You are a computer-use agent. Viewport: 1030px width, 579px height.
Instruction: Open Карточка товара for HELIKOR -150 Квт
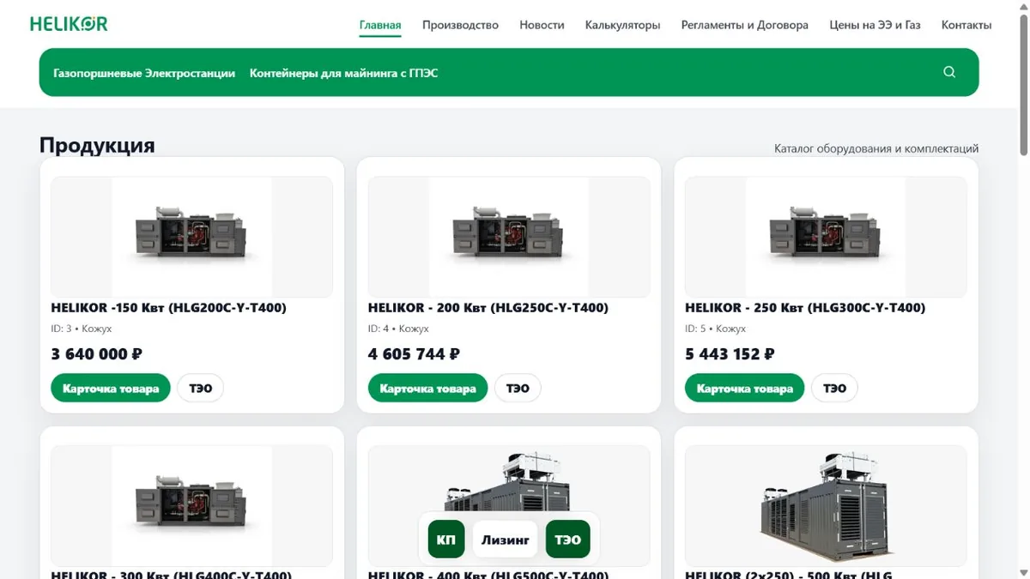tap(111, 389)
